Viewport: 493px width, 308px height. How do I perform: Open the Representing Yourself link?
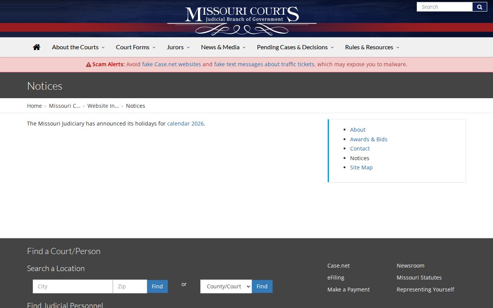pos(425,290)
